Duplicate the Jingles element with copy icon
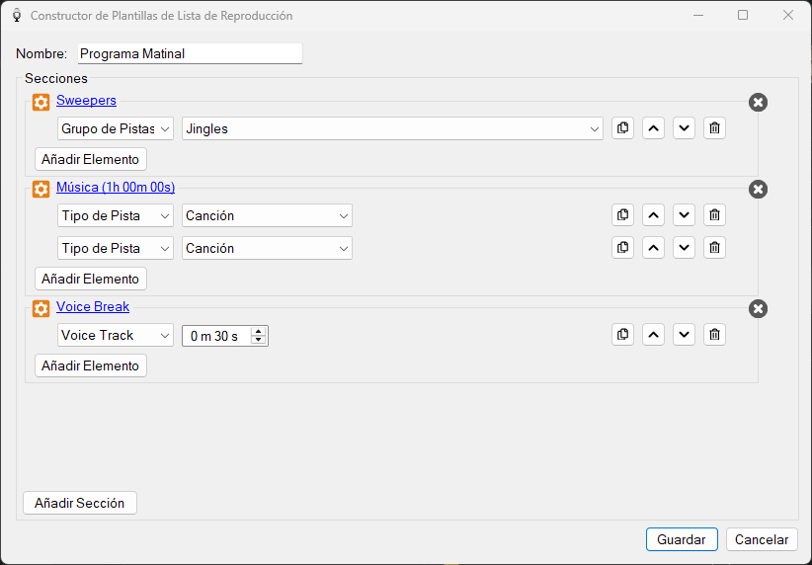The image size is (812, 565). point(622,127)
